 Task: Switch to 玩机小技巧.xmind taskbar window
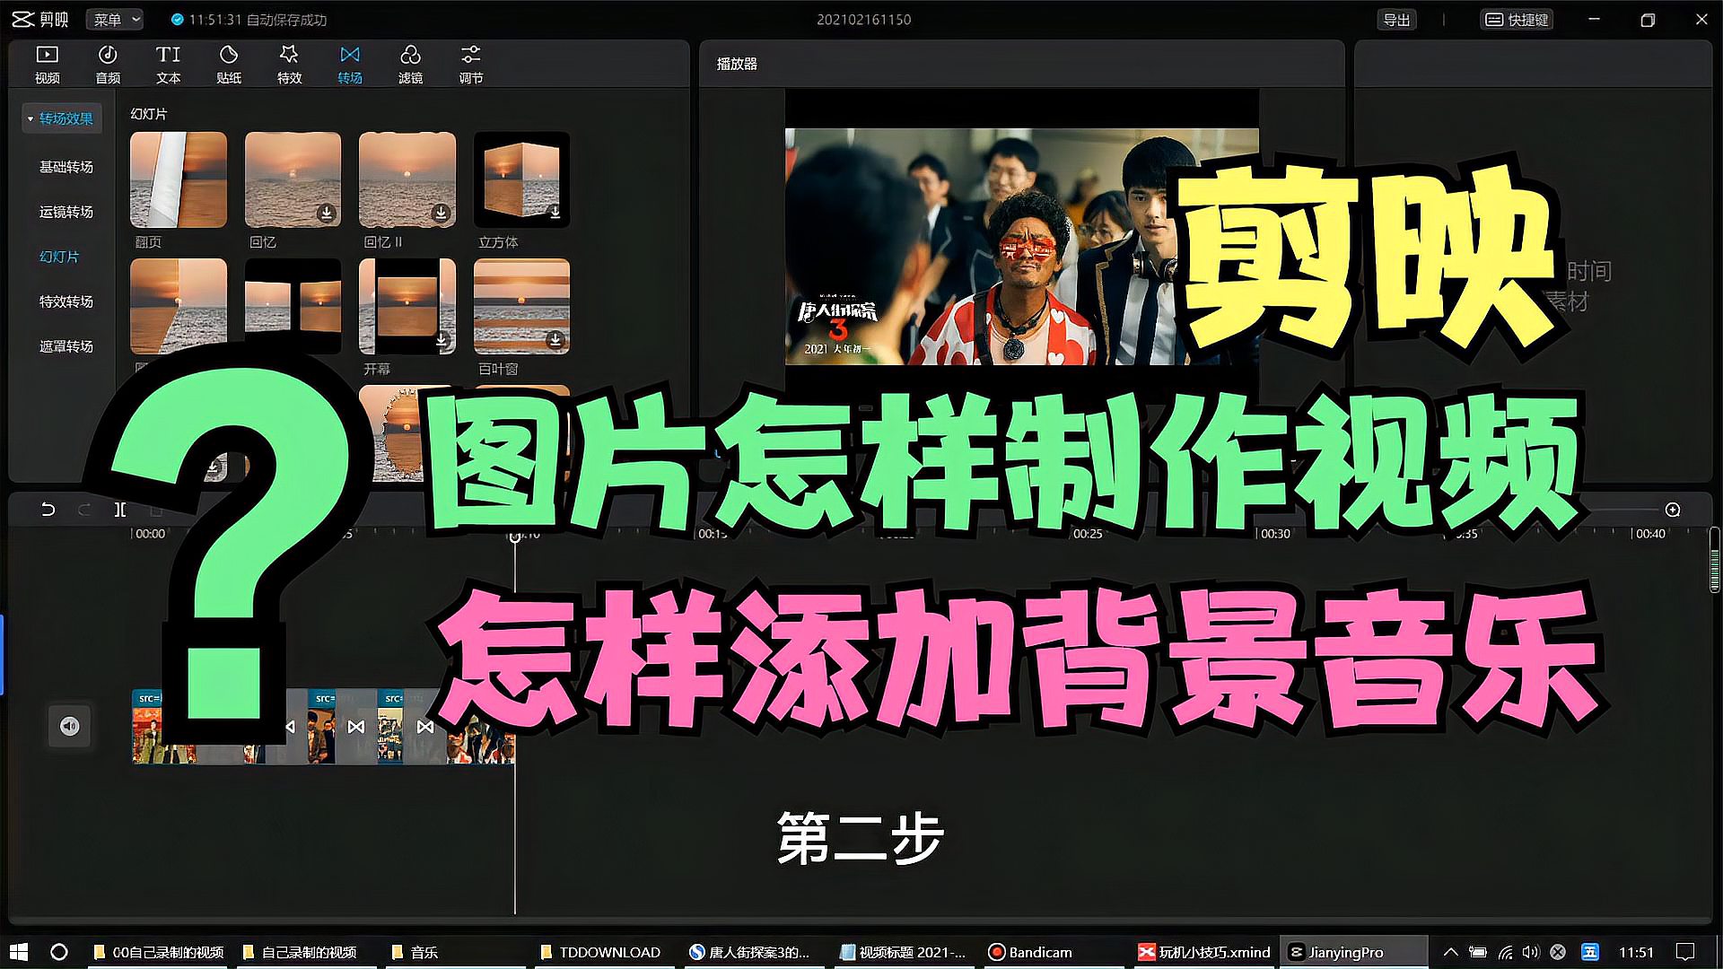(x=1204, y=952)
